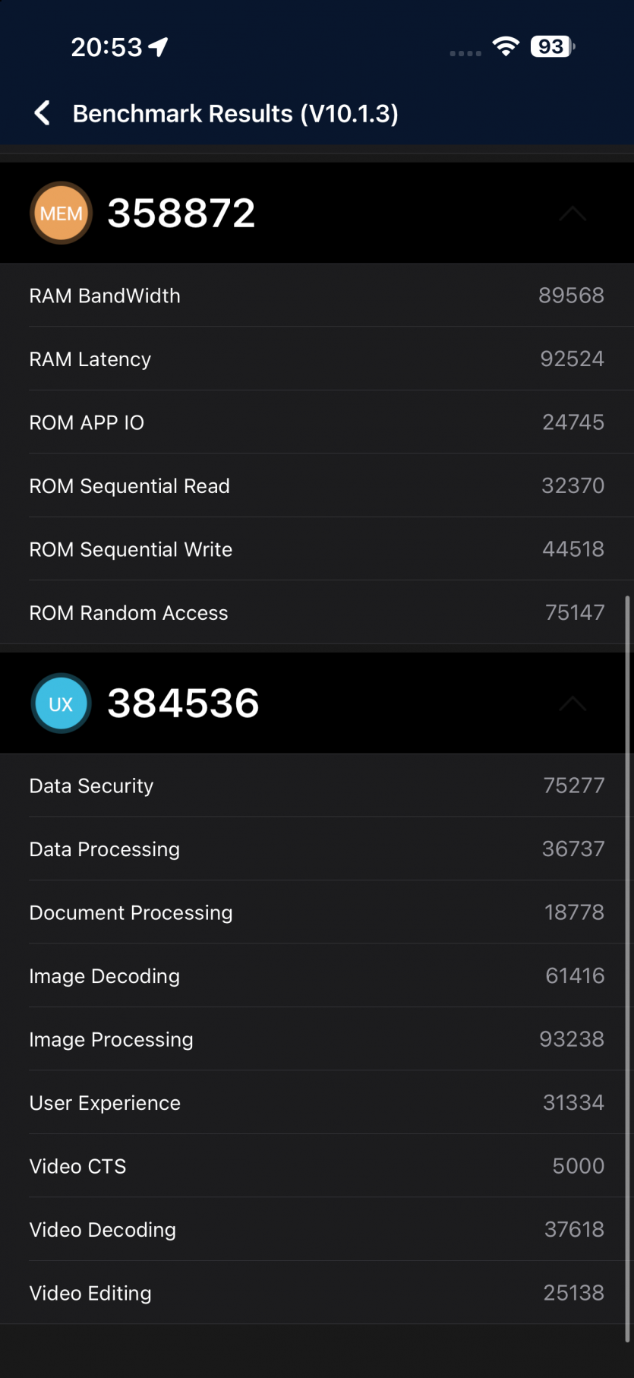This screenshot has width=634, height=1378.
Task: Open the Data Security result
Action: [317, 785]
